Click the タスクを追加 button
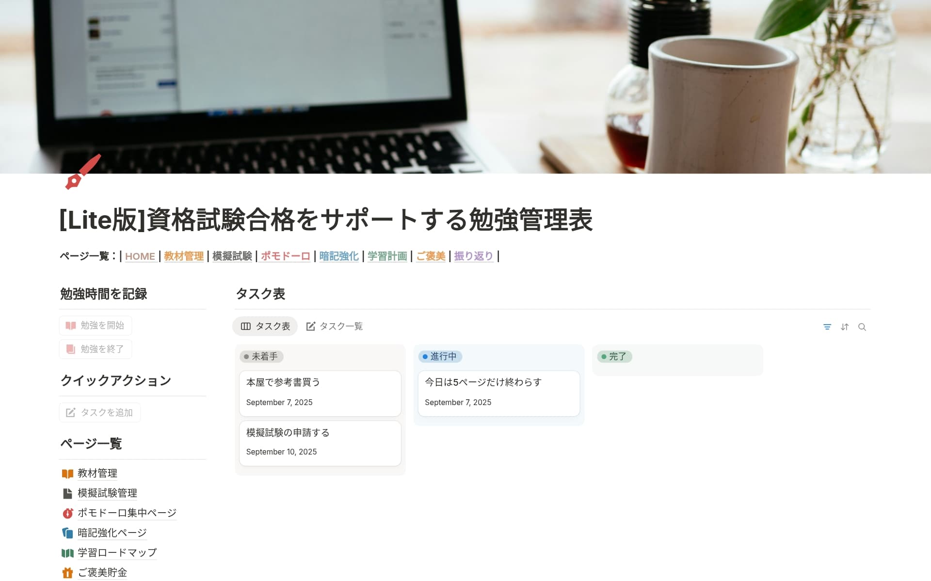 (100, 412)
